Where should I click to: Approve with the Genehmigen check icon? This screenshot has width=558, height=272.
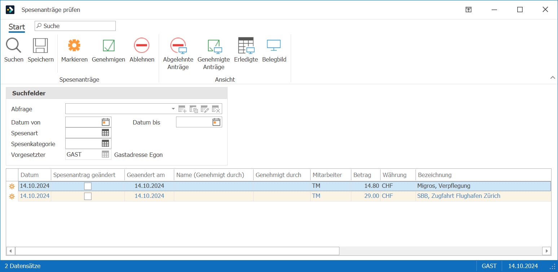pyautogui.click(x=109, y=45)
